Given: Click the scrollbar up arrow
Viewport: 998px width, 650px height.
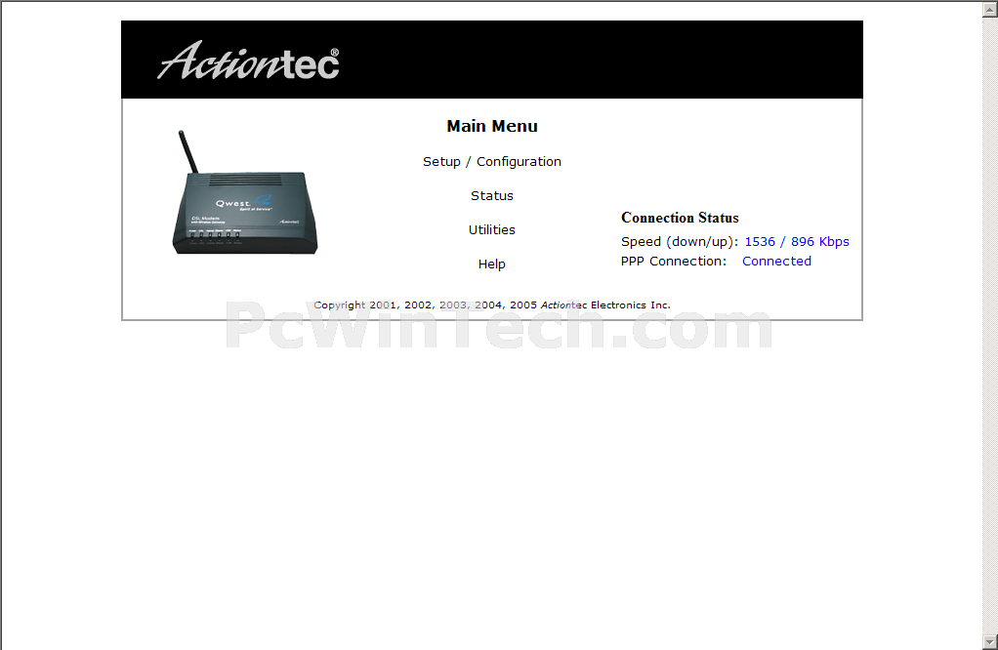Looking at the screenshot, I should pyautogui.click(x=990, y=8).
